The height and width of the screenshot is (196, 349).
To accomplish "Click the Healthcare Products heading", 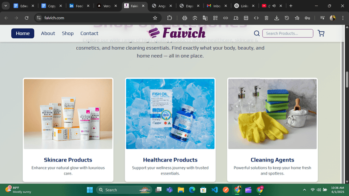I will tap(170, 160).
